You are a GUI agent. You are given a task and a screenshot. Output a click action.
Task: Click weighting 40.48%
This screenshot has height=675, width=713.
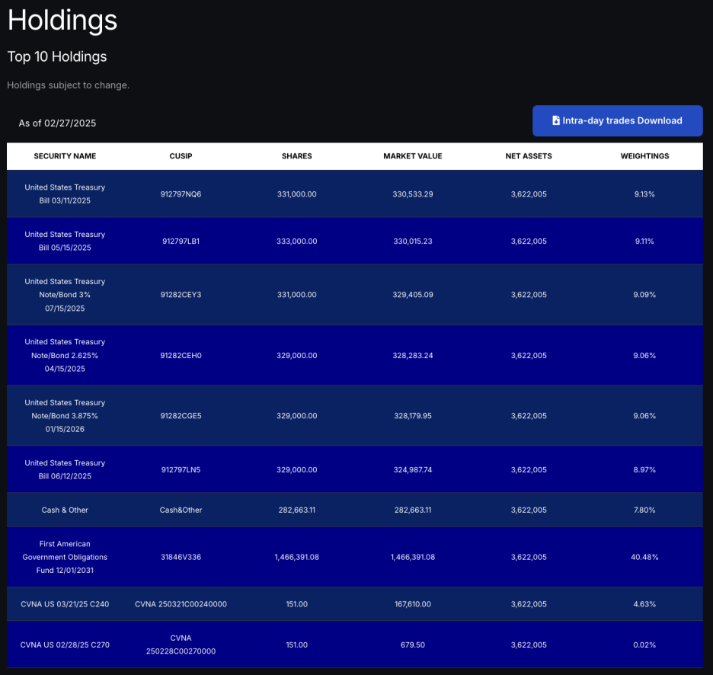(x=644, y=557)
